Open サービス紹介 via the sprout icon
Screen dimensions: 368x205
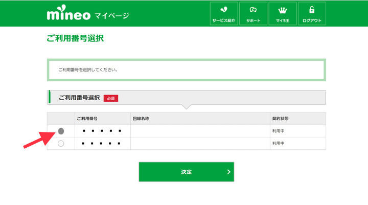(223, 10)
